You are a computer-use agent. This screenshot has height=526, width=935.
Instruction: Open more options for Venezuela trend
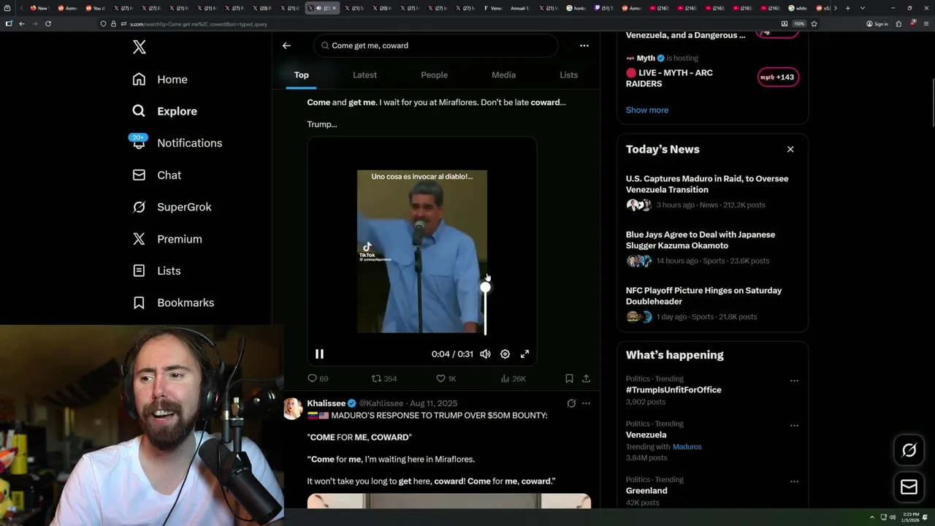[794, 425]
